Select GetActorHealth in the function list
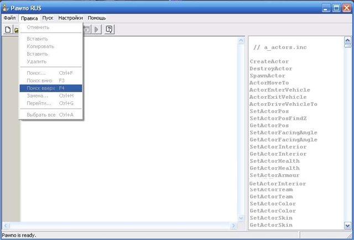Screen dimensions: 354x240 [275, 168]
